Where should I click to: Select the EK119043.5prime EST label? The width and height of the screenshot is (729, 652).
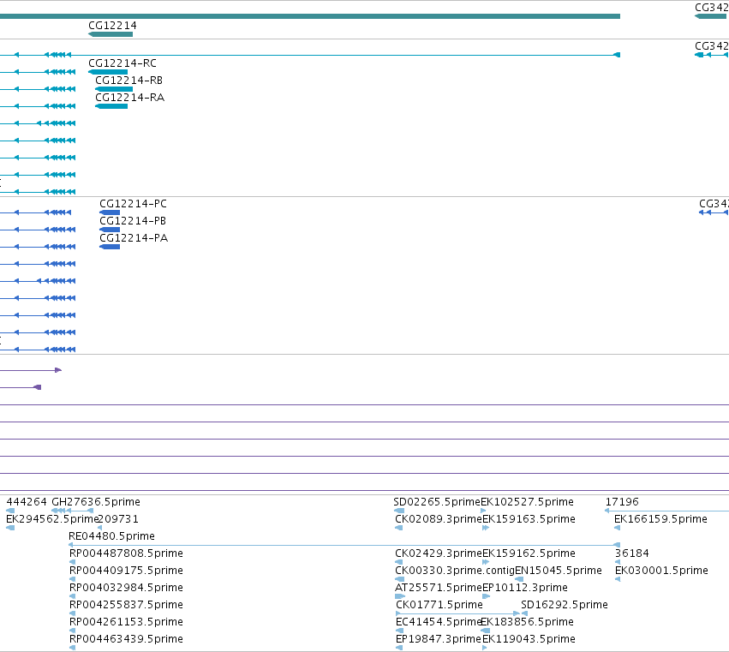(529, 639)
